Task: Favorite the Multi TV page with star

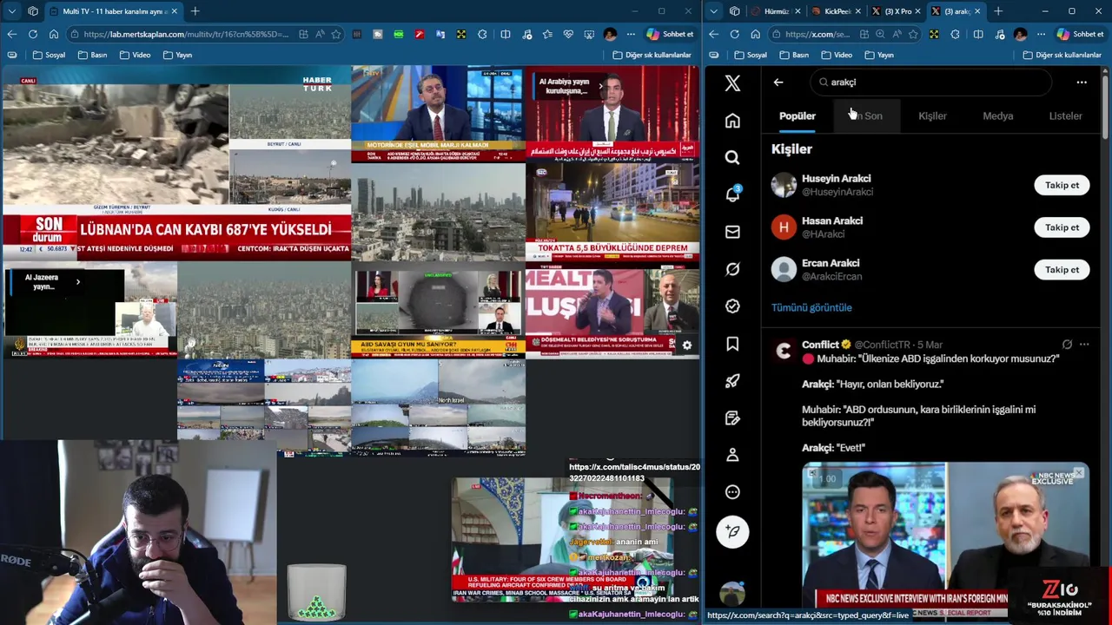Action: 335,34
